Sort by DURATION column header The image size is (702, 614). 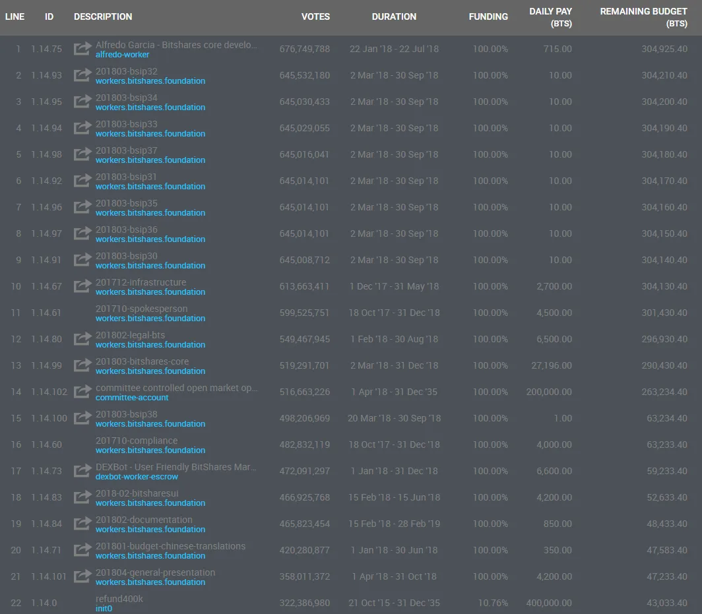pos(394,16)
